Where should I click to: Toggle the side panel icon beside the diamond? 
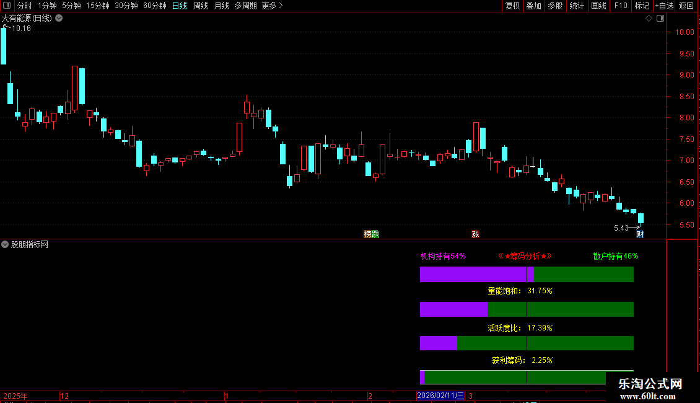[x=660, y=19]
